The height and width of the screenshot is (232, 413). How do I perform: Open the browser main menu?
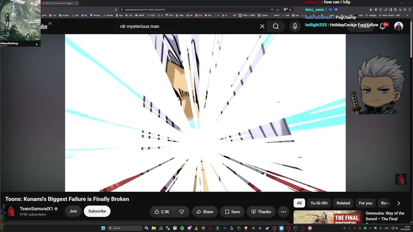click(x=409, y=10)
